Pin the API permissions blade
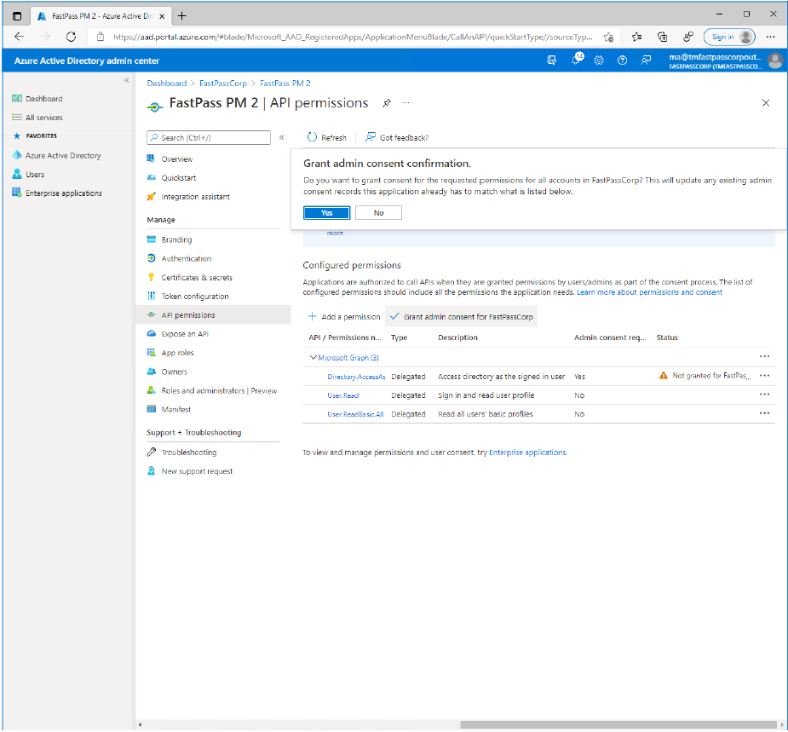This screenshot has width=788, height=732. coord(386,103)
